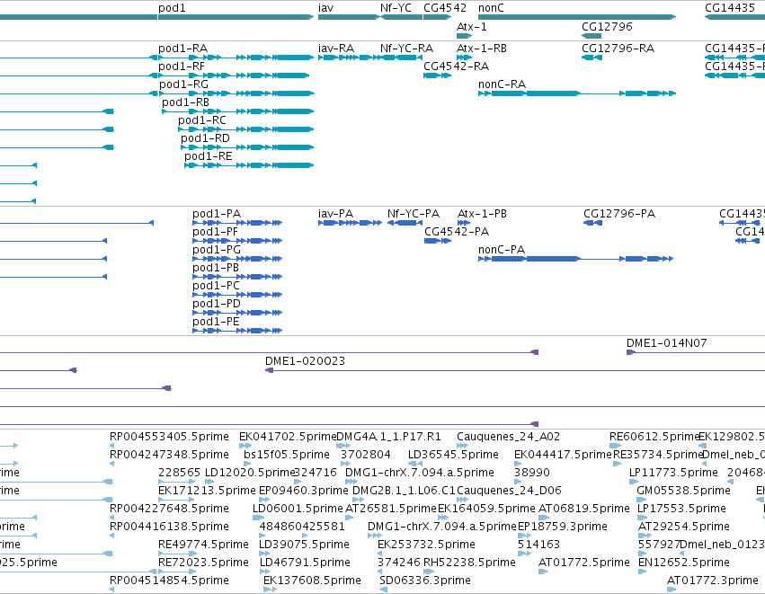Screen dimensions: 765x594
Task: Click the pod1-RA transcript label
Action: [183, 49]
